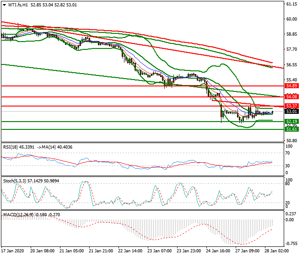Click the RSI 70 level axis label
Screen dimensions: 302x256
point(287,153)
